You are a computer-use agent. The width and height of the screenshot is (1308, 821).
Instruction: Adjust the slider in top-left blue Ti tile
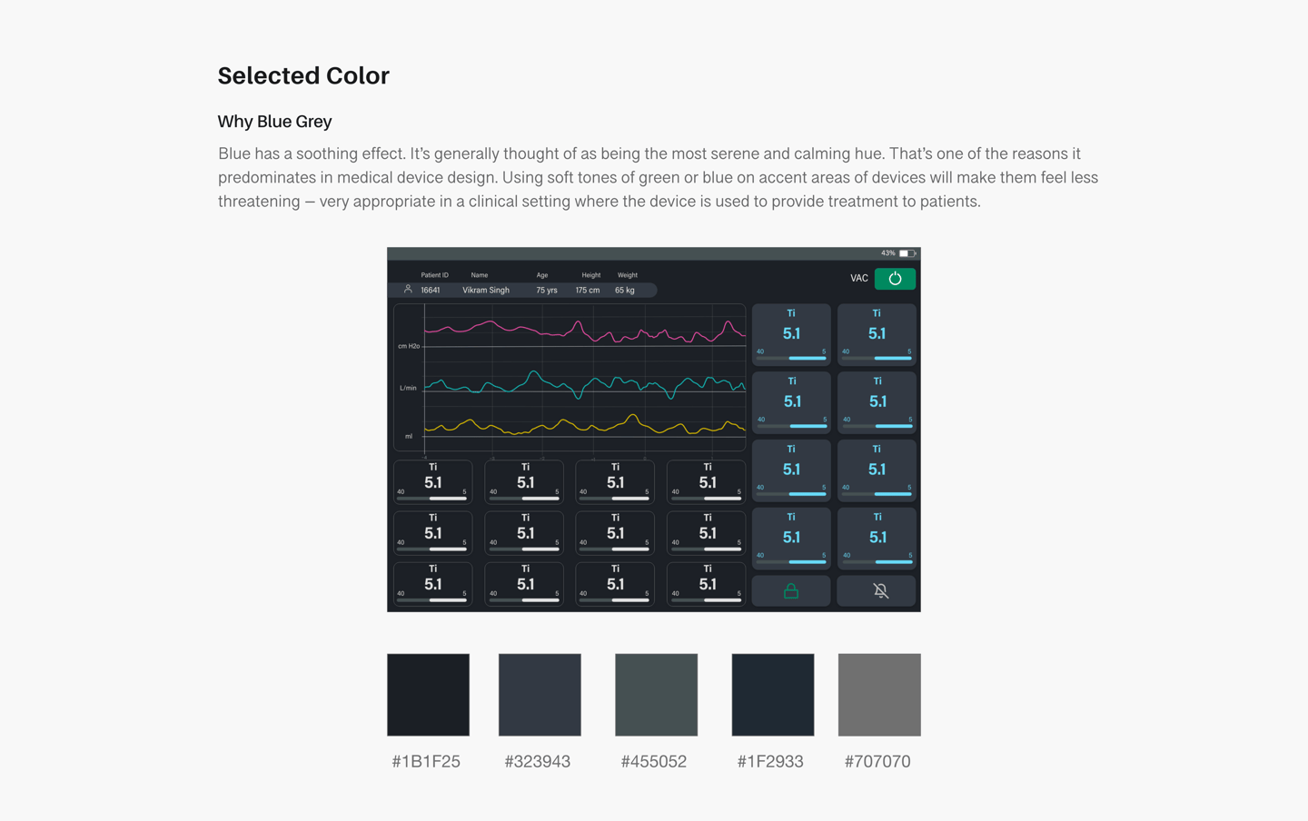[x=807, y=359]
